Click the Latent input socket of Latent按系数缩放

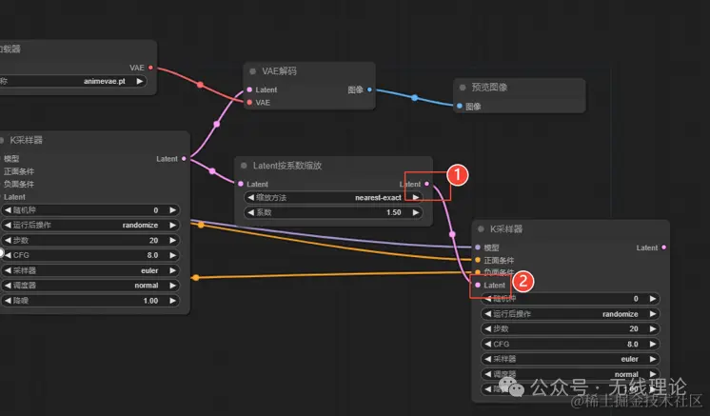[x=241, y=184]
